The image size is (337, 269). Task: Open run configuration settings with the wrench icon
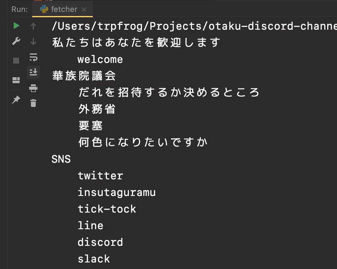16,41
